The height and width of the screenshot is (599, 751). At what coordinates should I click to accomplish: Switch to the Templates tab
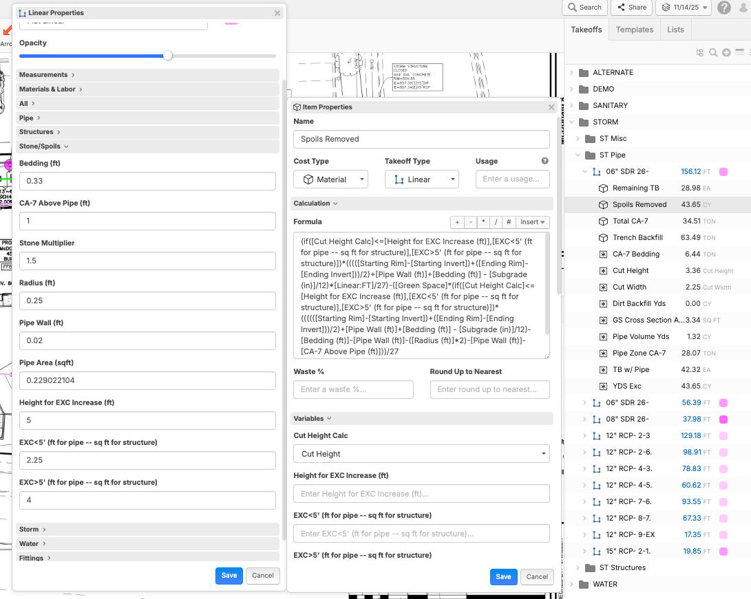pos(634,30)
